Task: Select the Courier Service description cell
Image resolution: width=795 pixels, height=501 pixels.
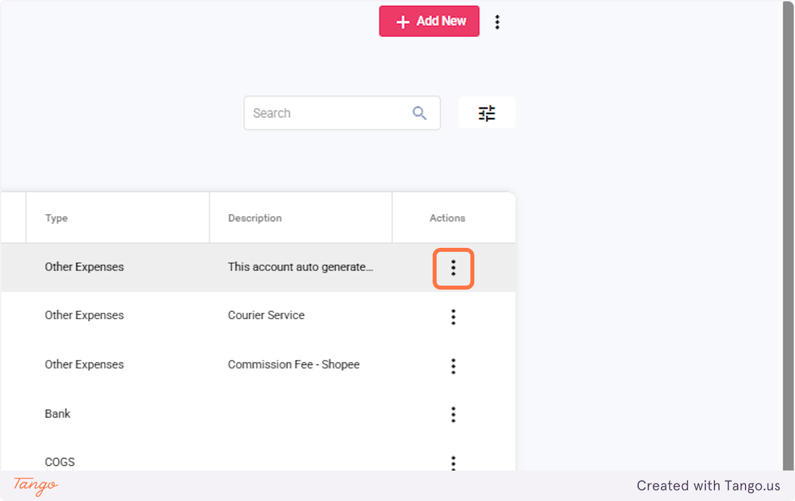Action: (266, 315)
